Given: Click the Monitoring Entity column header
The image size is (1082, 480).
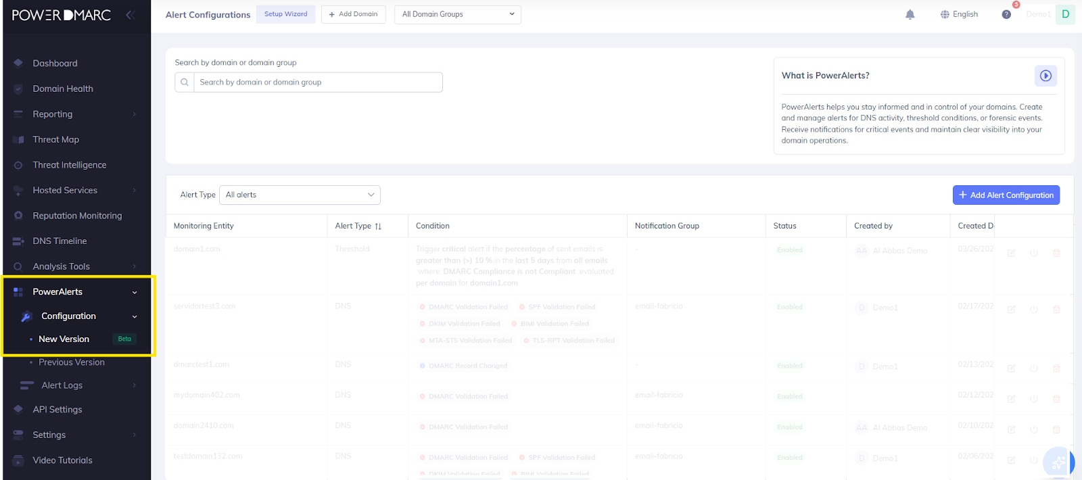Looking at the screenshot, I should (x=204, y=226).
